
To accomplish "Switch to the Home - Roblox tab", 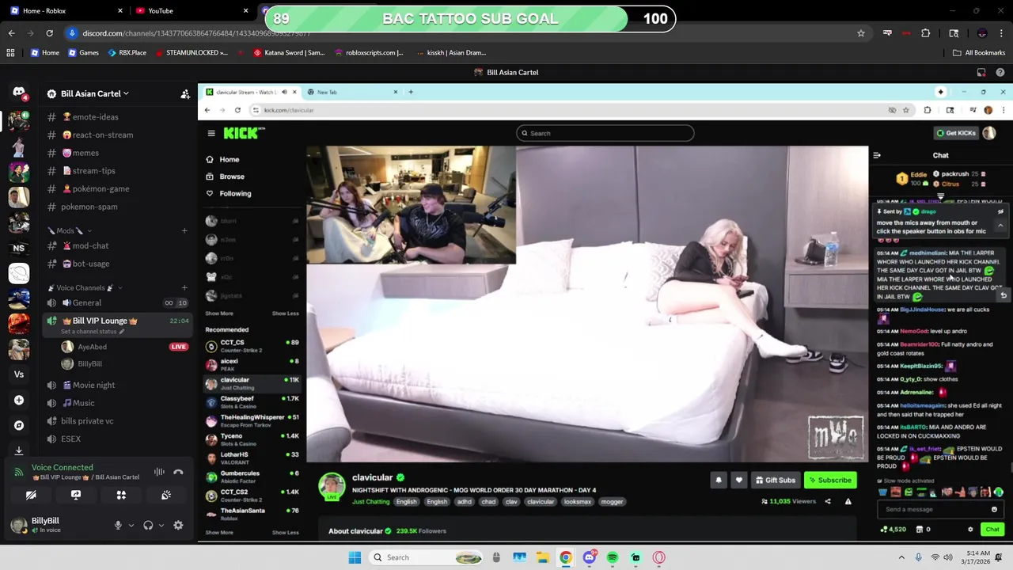I will pyautogui.click(x=66, y=10).
